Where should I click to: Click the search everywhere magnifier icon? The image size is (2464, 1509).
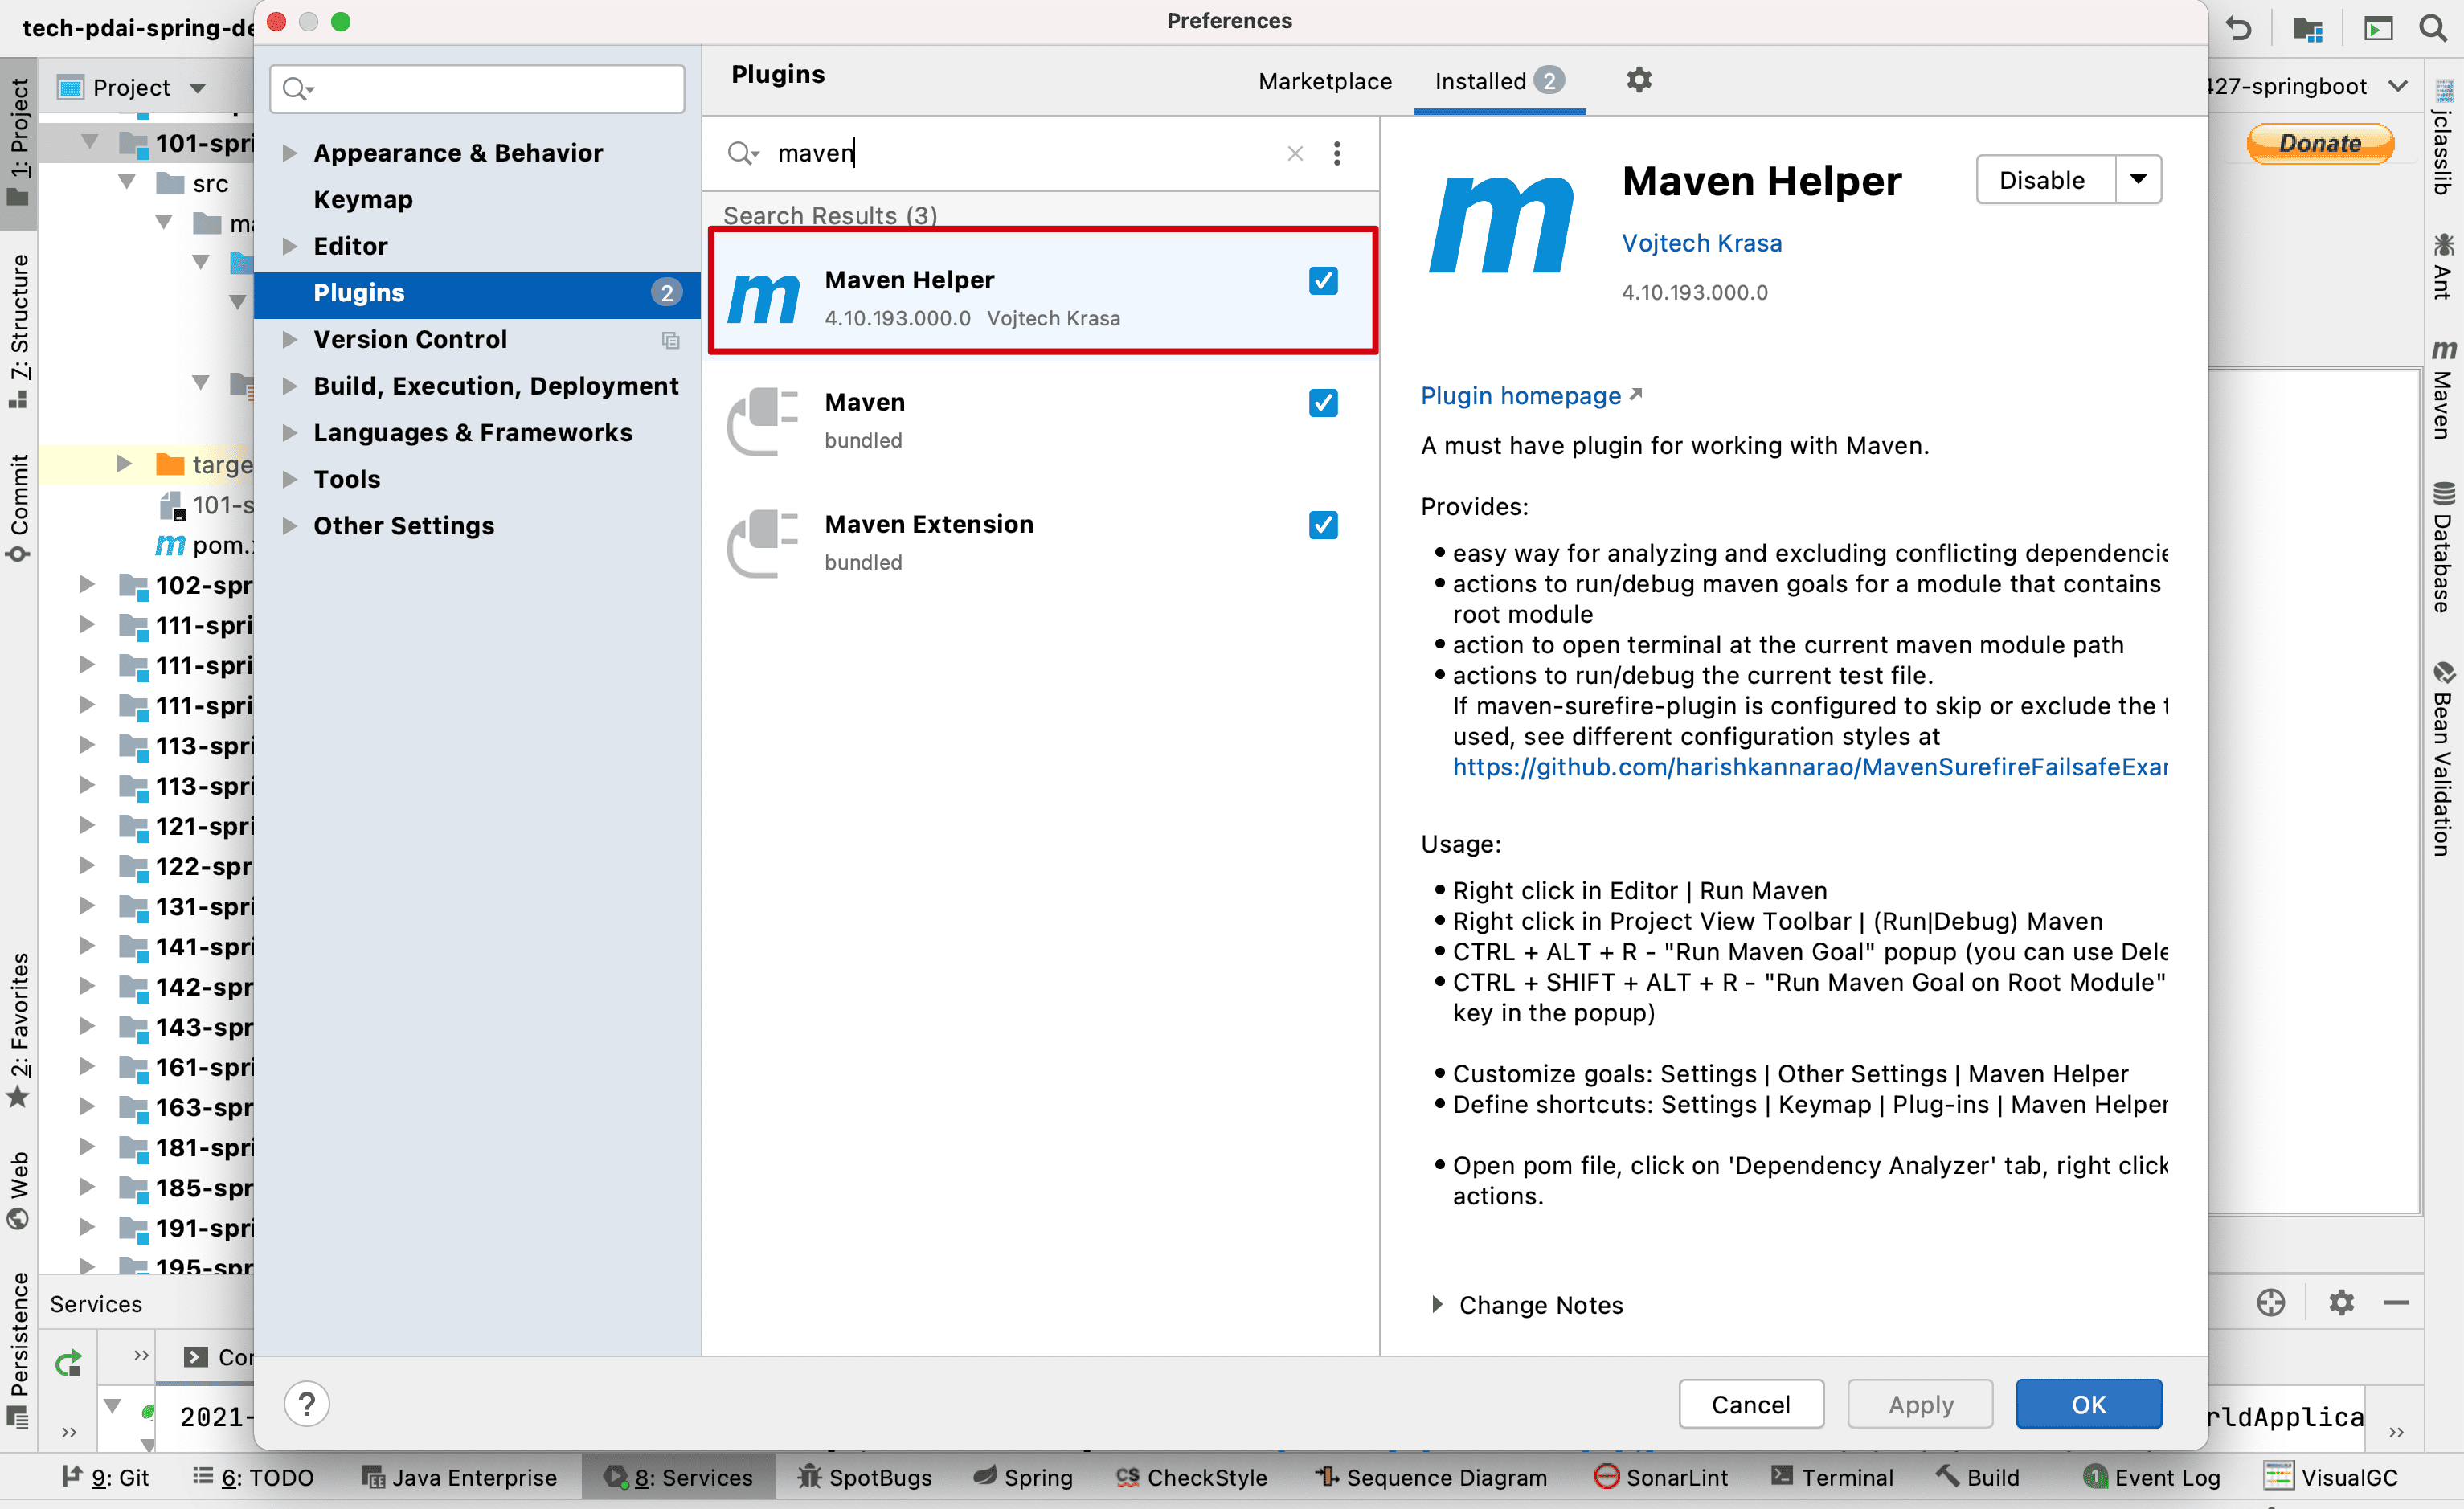click(x=2433, y=28)
